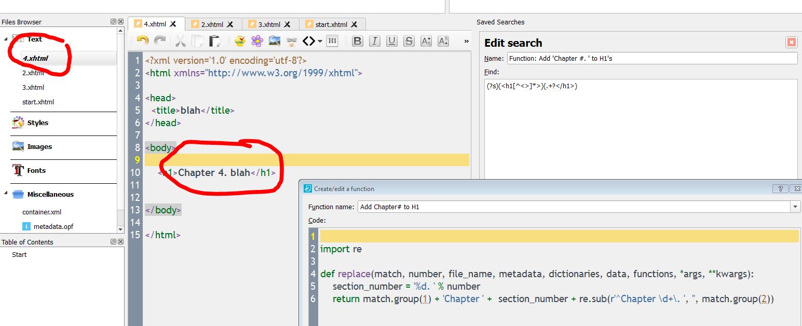Close the start.xhtml tab
The image size is (802, 326).
354,24
